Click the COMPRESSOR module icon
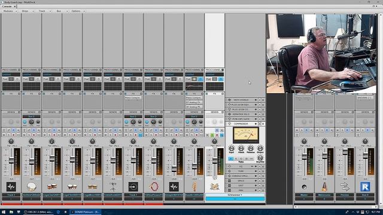This screenshot has height=215, width=383. pos(229,124)
